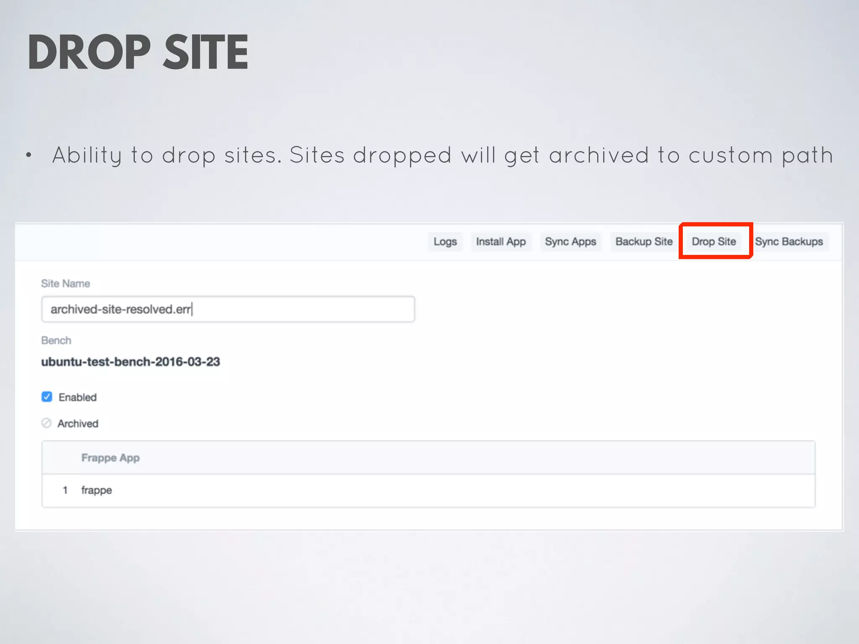859x644 pixels.
Task: Click the Backup Site button
Action: click(644, 242)
